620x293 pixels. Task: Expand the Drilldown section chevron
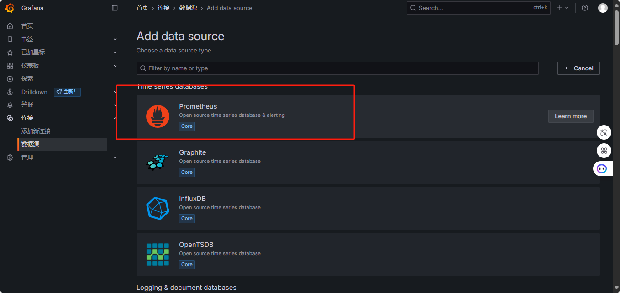click(x=115, y=92)
